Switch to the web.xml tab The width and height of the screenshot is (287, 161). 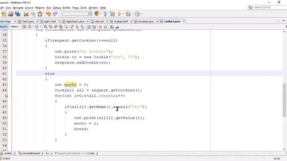99,21
